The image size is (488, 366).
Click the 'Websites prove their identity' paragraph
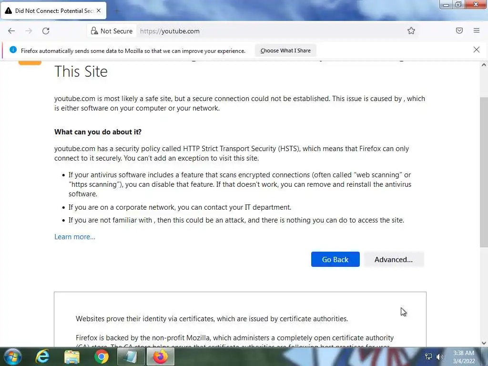[212, 319]
